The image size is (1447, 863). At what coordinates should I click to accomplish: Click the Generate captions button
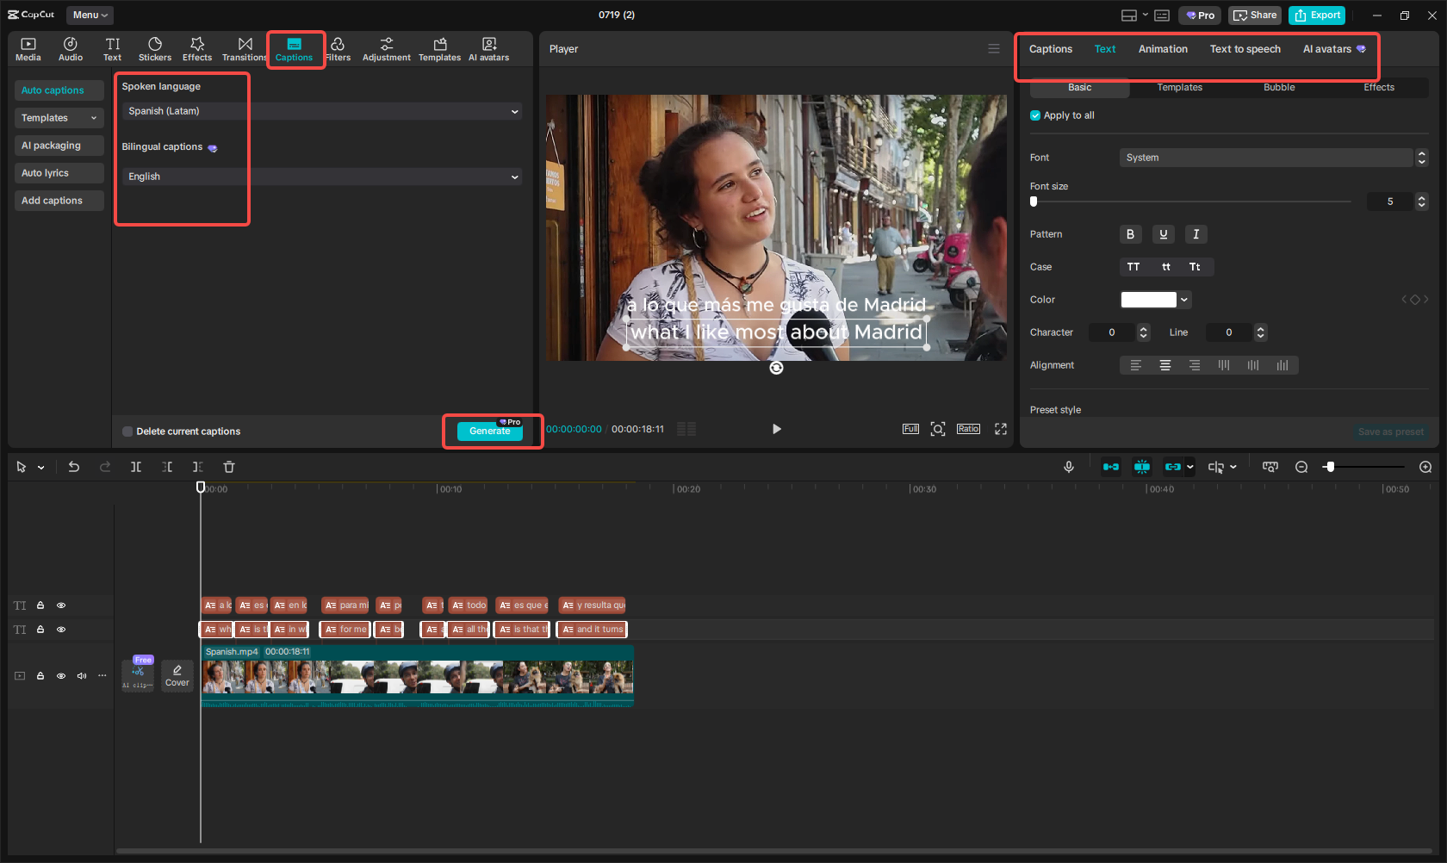[x=489, y=431]
